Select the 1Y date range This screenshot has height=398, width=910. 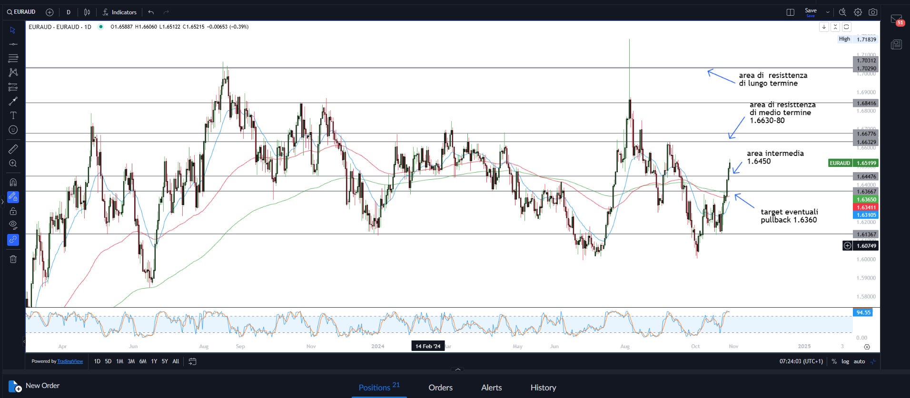tap(154, 361)
